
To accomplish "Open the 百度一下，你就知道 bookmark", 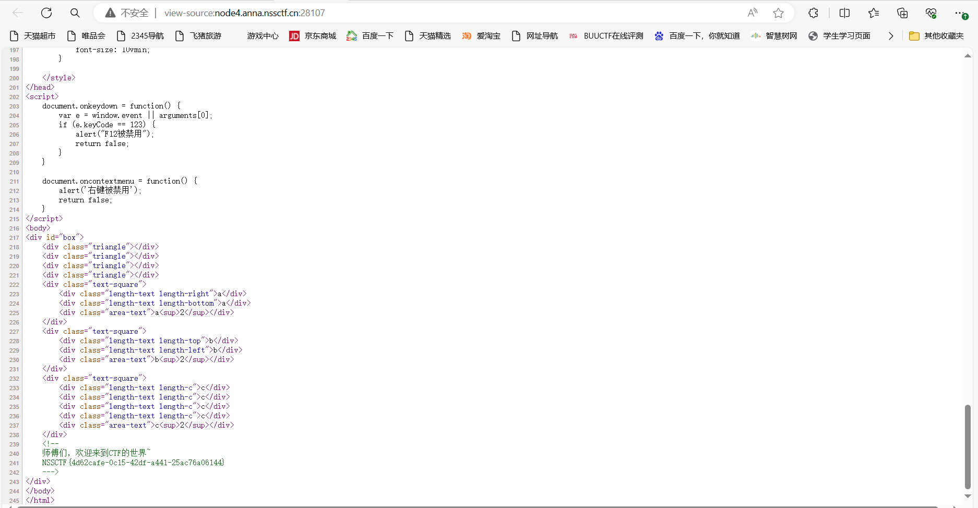I will pos(697,35).
